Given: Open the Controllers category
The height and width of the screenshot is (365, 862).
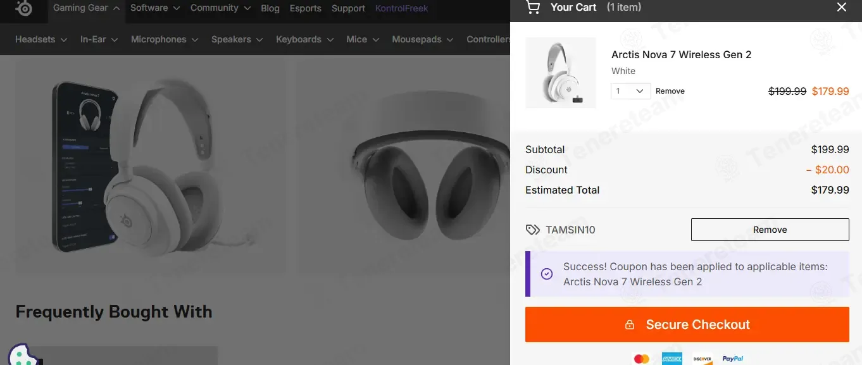Looking at the screenshot, I should pos(488,39).
